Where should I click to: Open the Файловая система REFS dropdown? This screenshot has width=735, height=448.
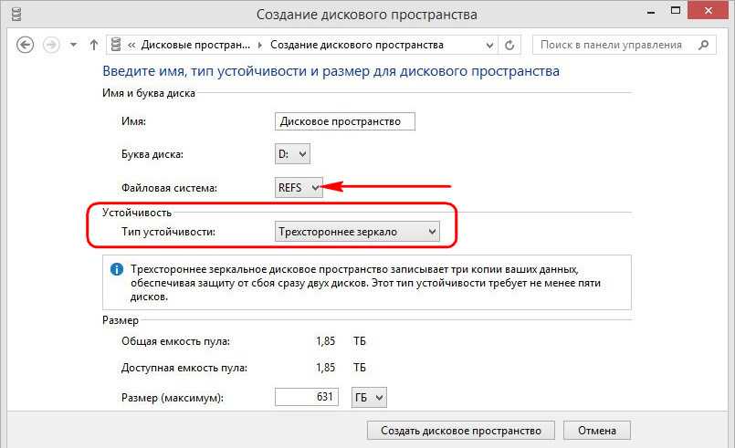(x=299, y=187)
